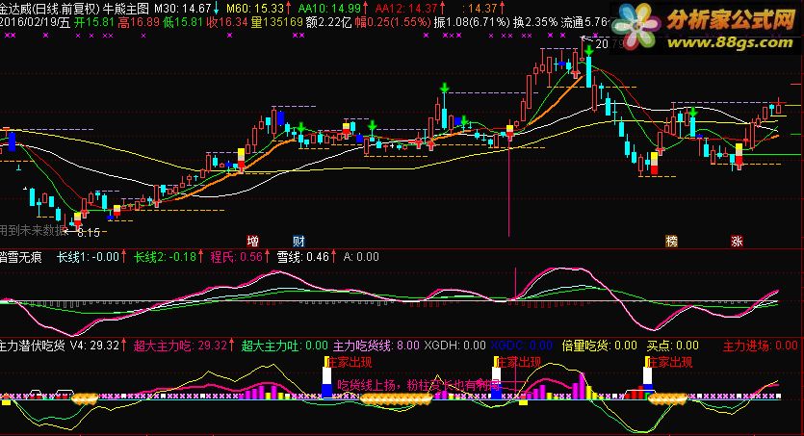This screenshot has height=436, width=804.
Task: Select the green arrow beside the 20.79 high label
Action: coord(589,50)
